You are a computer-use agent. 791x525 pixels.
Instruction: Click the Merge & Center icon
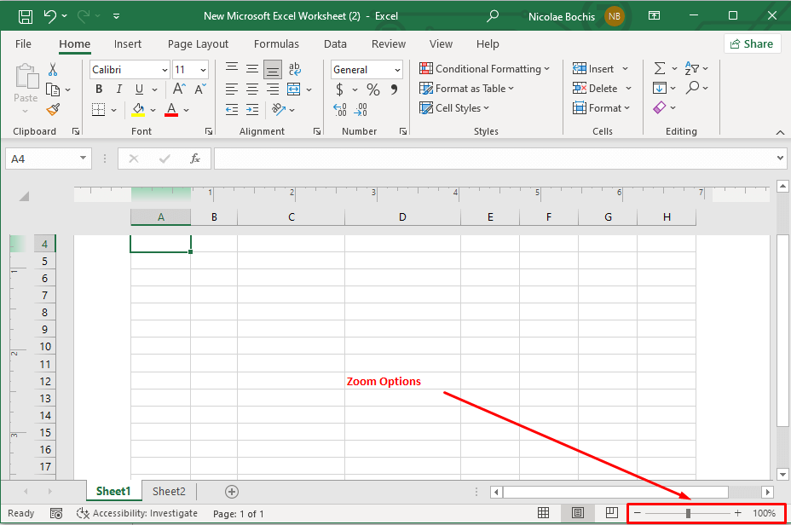(x=294, y=89)
